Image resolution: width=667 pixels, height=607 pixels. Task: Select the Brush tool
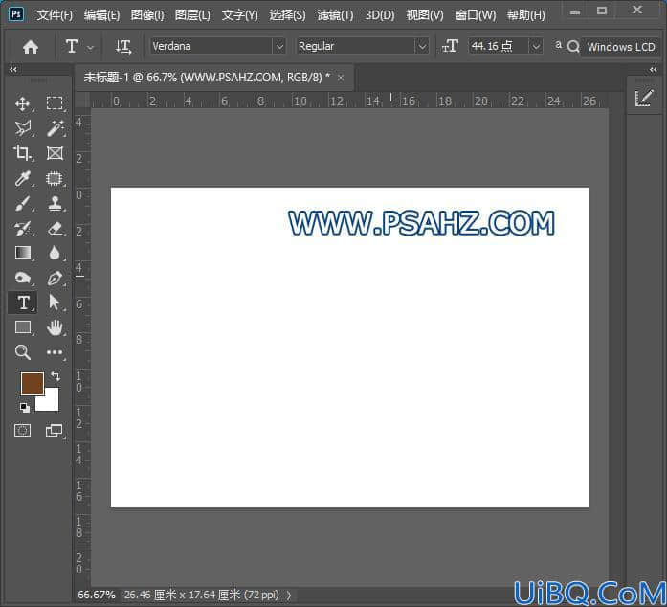(23, 204)
